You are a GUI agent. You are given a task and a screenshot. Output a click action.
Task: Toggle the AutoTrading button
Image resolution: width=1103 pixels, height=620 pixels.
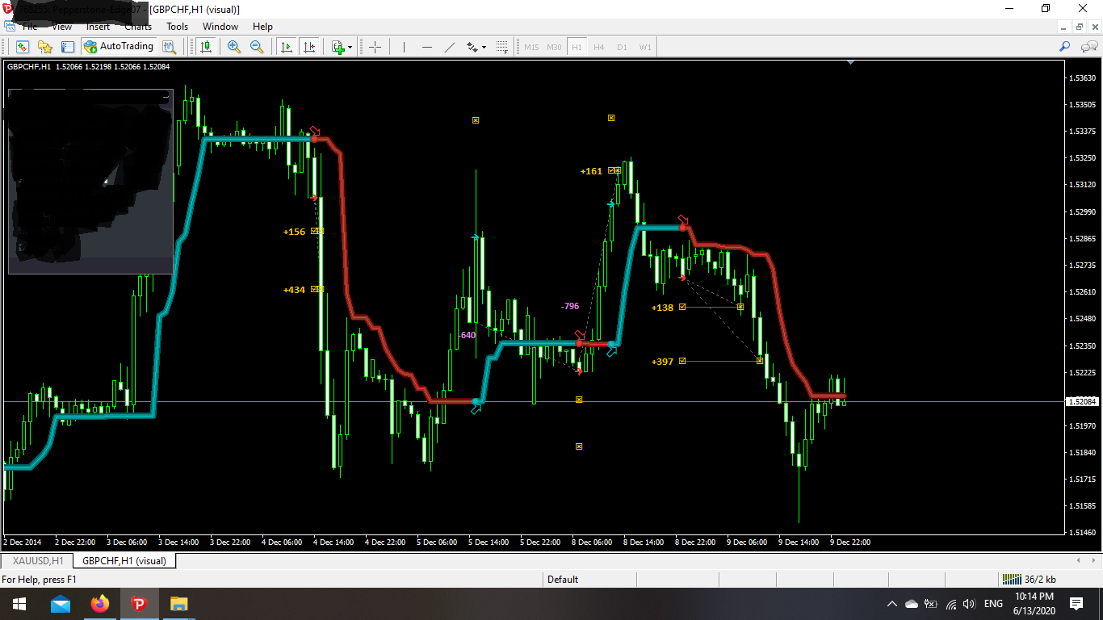coord(119,47)
